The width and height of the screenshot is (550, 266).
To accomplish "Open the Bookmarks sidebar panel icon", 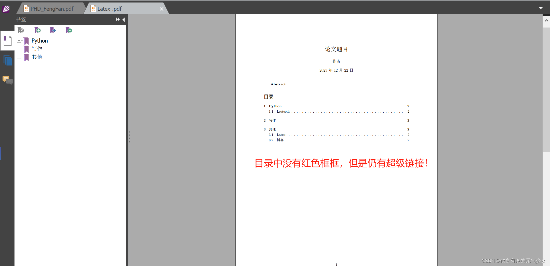I will [7, 41].
